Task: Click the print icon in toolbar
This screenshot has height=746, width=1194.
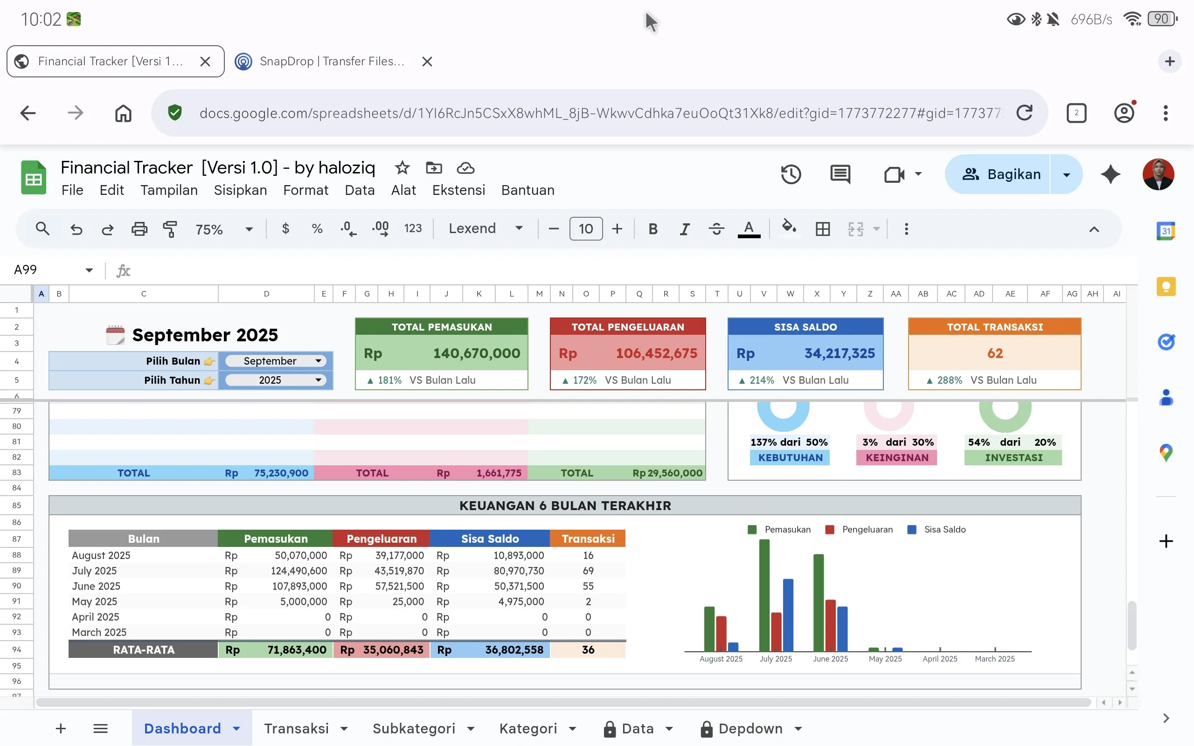Action: tap(139, 229)
